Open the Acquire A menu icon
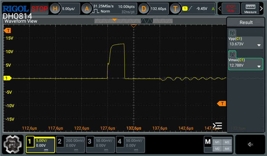 [87, 8]
